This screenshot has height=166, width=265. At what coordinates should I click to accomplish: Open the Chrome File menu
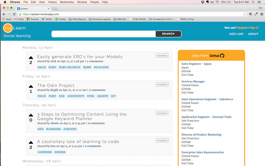click(26, 2)
